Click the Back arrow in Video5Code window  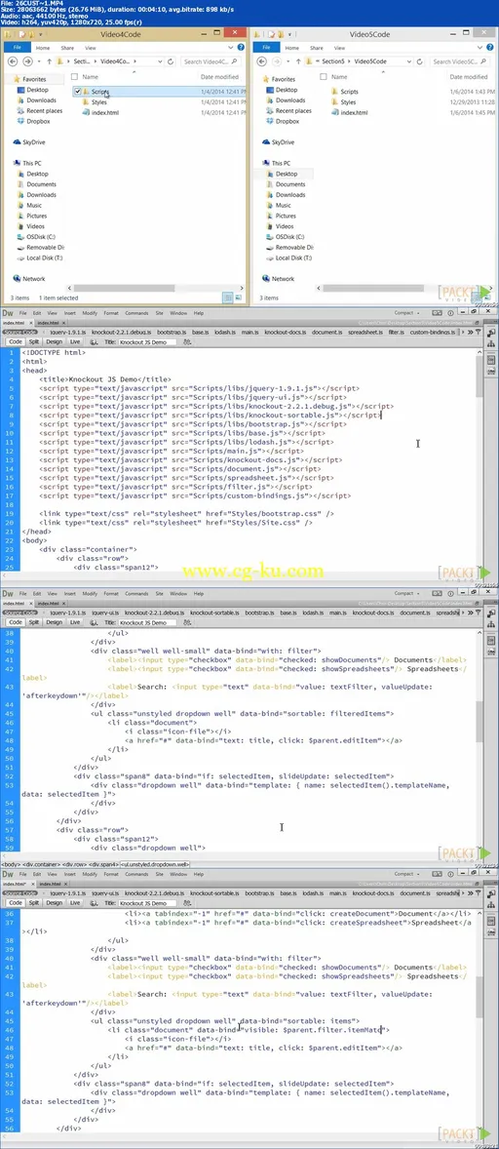262,62
